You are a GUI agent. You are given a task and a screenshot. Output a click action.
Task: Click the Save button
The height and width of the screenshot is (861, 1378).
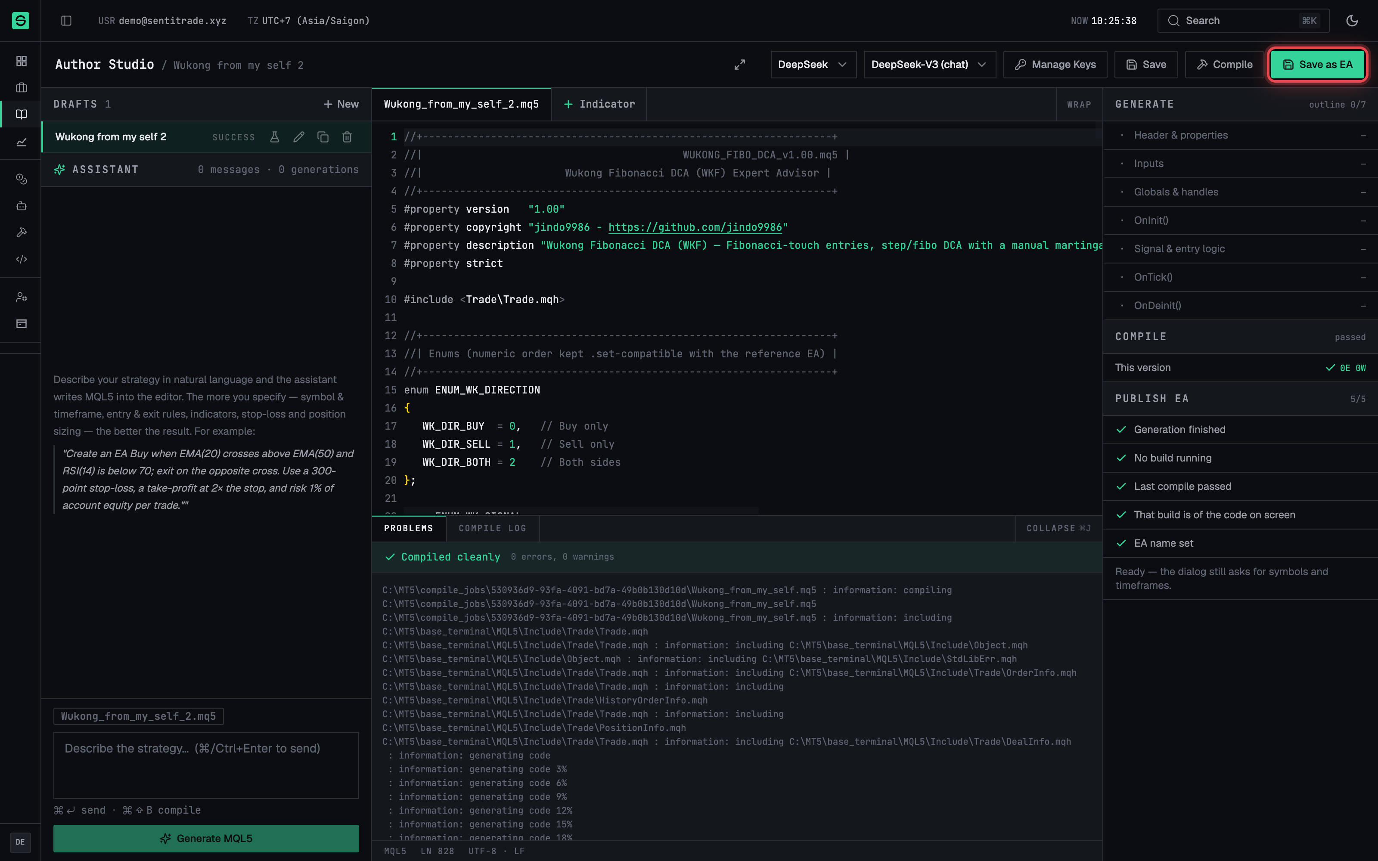pos(1145,64)
